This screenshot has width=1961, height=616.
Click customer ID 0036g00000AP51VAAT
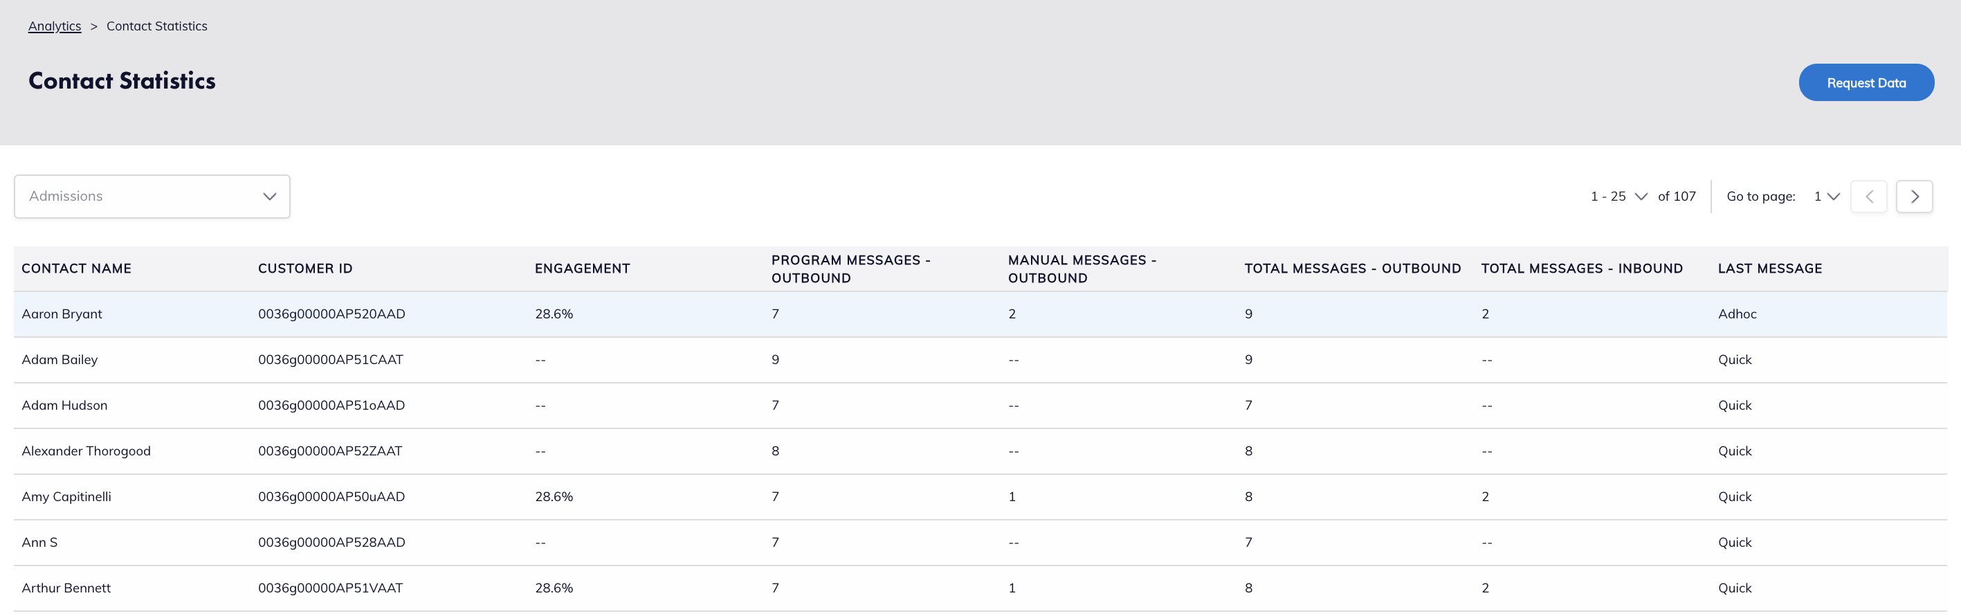click(x=330, y=588)
